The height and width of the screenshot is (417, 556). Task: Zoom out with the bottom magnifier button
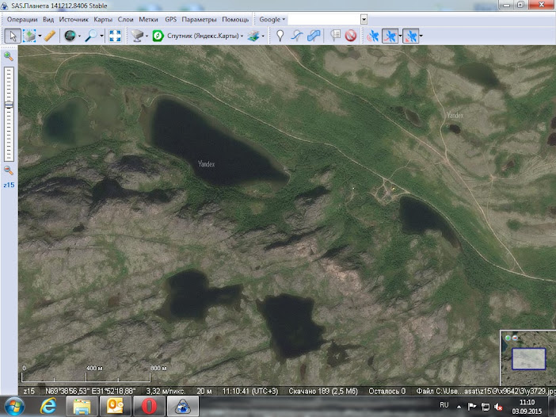9,170
